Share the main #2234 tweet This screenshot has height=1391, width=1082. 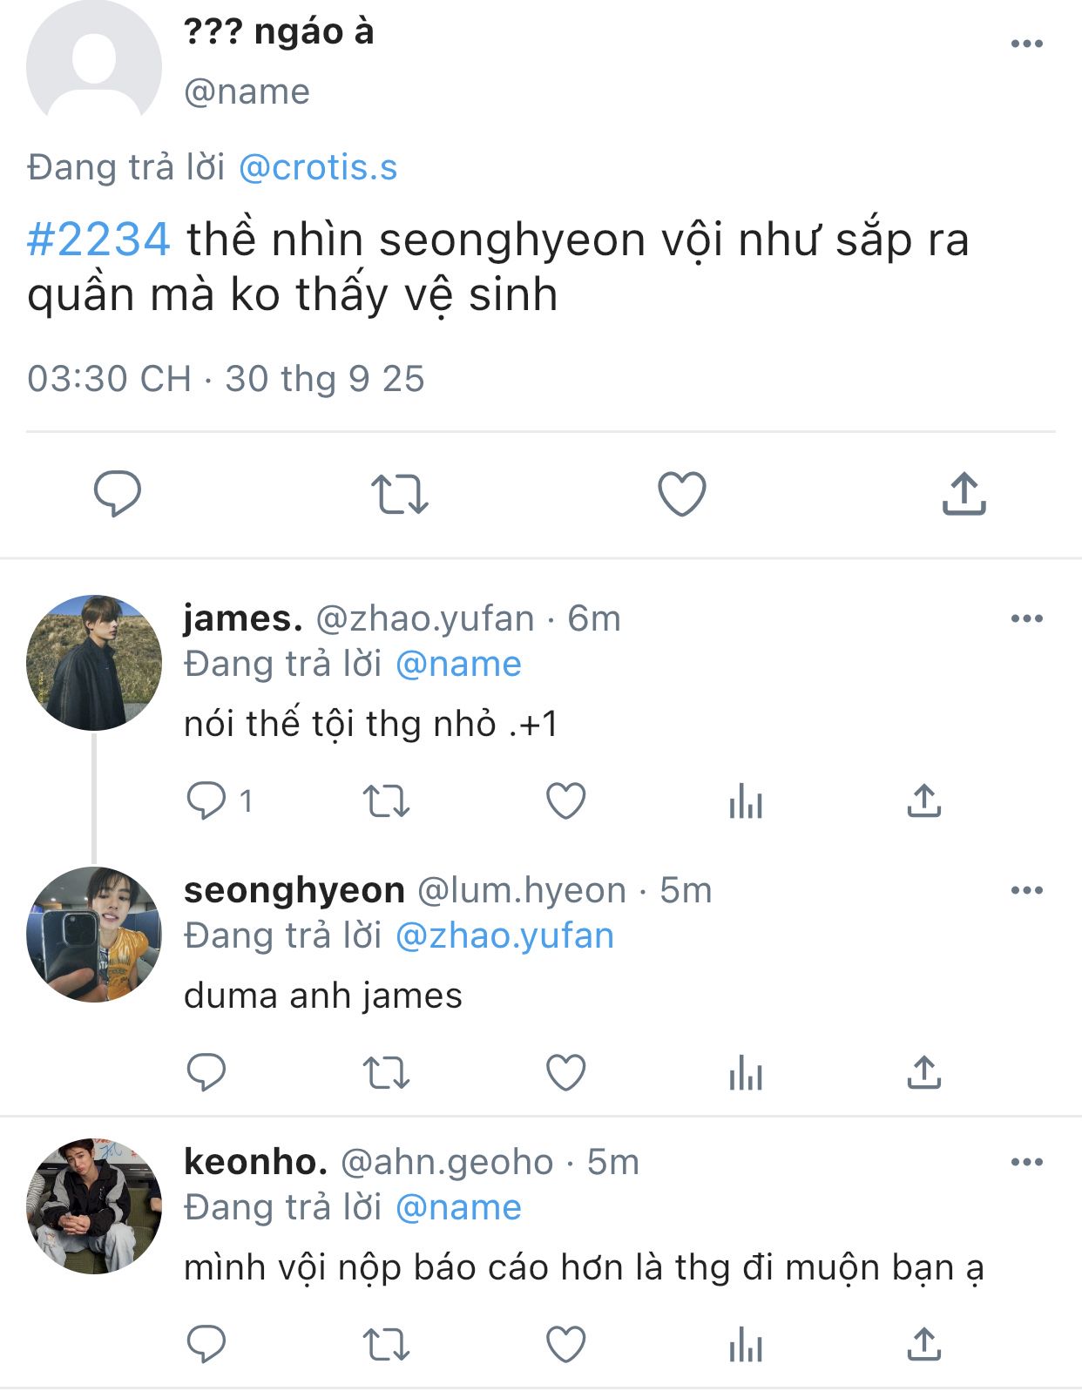pos(964,493)
